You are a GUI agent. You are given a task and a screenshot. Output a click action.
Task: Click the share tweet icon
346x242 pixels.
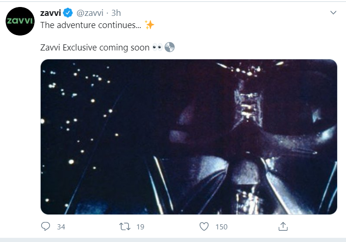pos(283,227)
